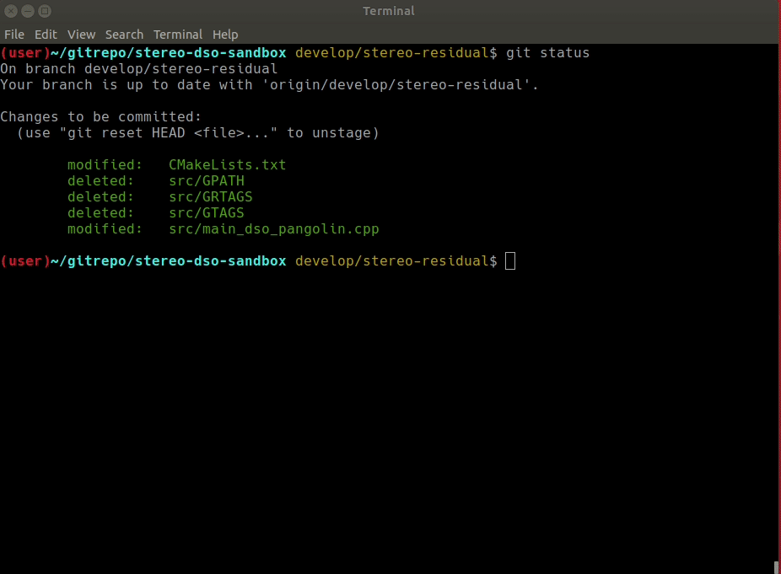781x574 pixels.
Task: Click the Terminal title text
Action: tap(389, 11)
